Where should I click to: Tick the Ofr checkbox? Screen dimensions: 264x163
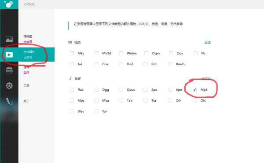pyautogui.click(x=170, y=101)
